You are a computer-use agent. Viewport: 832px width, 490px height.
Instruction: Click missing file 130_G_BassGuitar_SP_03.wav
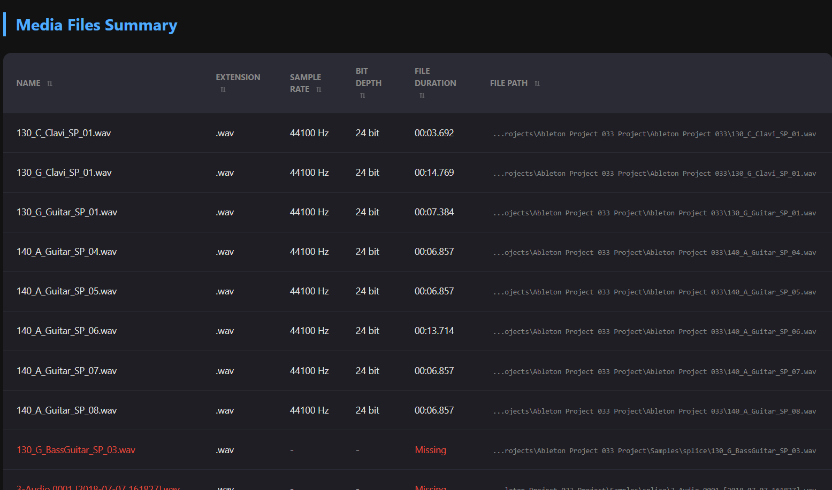tap(76, 450)
